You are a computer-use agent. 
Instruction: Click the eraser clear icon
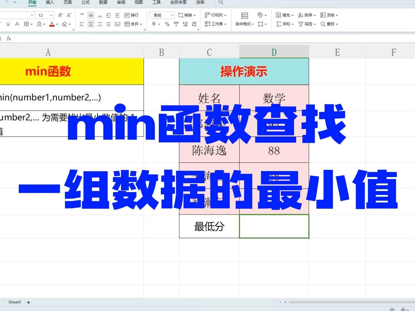[65, 24]
